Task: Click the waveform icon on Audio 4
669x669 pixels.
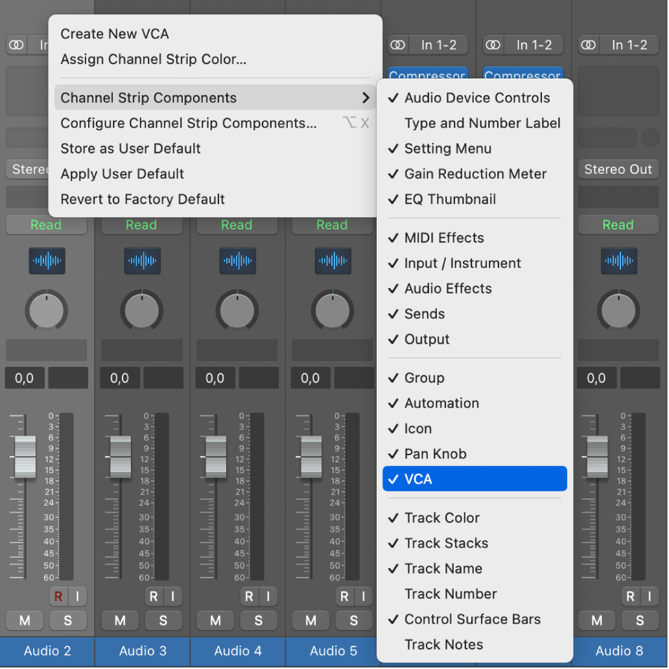Action: (237, 261)
